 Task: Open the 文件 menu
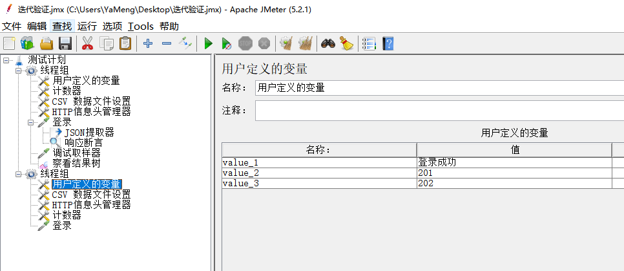12,27
